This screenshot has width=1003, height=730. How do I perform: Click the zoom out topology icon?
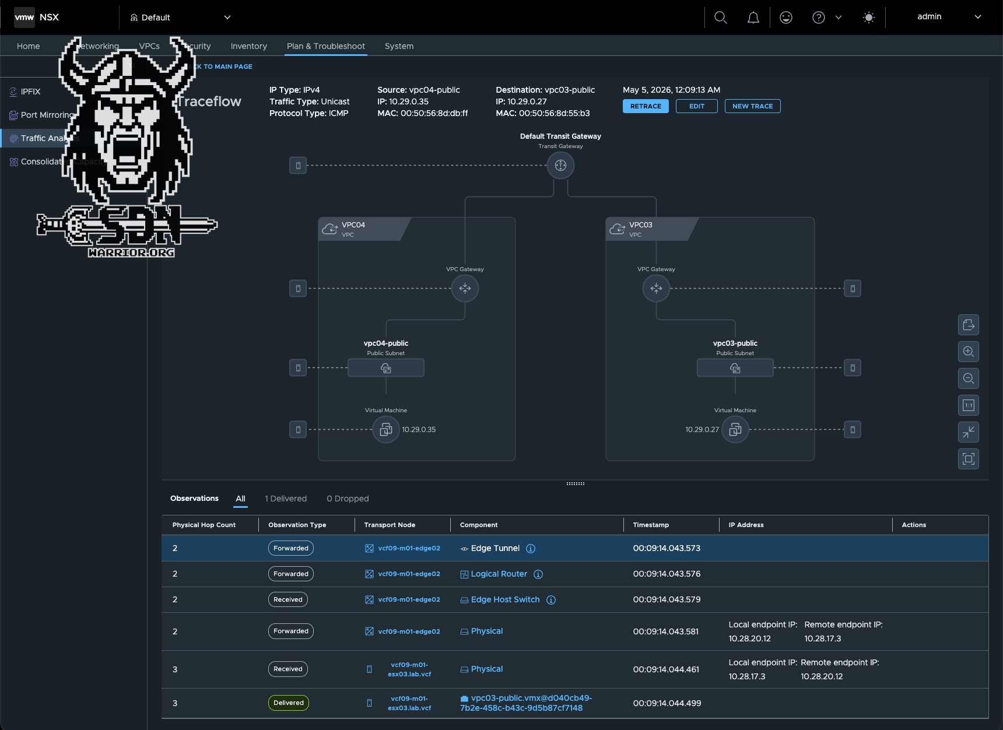coord(969,378)
